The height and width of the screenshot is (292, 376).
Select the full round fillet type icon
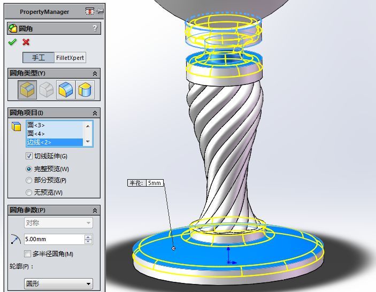(85, 90)
